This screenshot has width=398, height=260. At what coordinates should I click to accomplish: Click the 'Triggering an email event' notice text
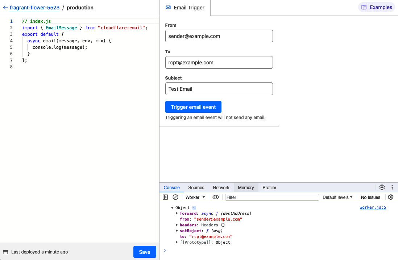click(x=215, y=118)
